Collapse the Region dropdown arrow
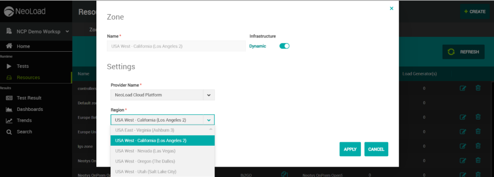This screenshot has height=177, width=494. 209,120
